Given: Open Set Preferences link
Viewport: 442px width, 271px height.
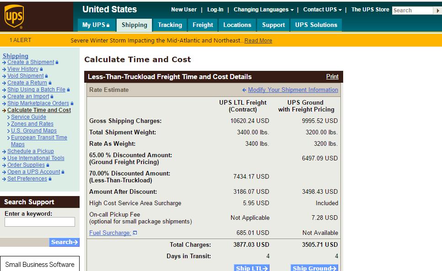Looking at the screenshot, I should coord(27,179).
